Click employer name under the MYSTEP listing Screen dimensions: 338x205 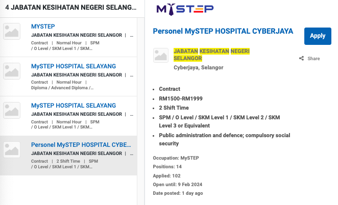tap(77, 35)
